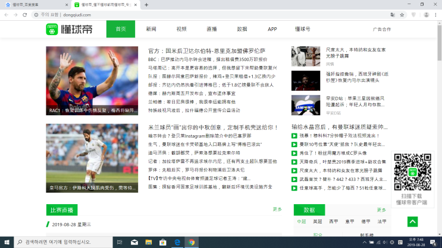The width and height of the screenshot is (442, 248).
Task: Play video 任意球高手，怎能少了梅西
Action: click(x=294, y=188)
